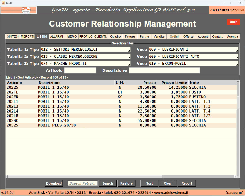The height and width of the screenshot is (196, 245).
Task: Open the Tabella 1 Tipo dropdown
Action: (x=129, y=50)
